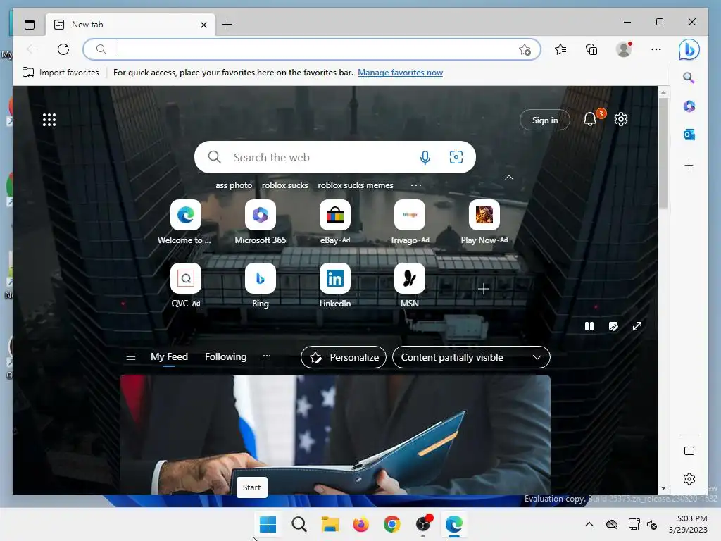Open Trivago quick link
721x541 pixels.
[x=410, y=222]
